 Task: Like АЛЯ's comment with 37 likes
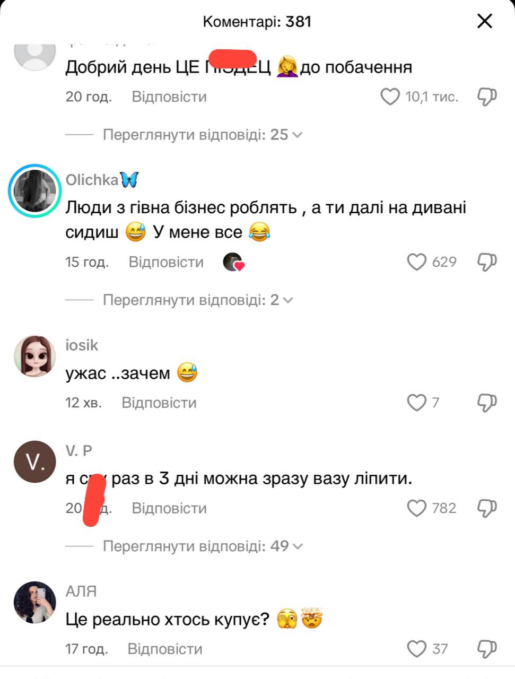pyautogui.click(x=416, y=649)
